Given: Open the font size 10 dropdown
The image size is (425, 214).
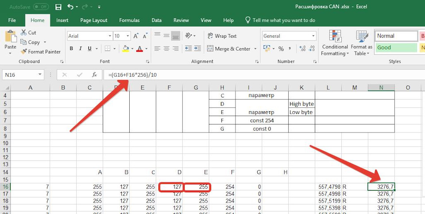Looking at the screenshot, I should point(127,36).
